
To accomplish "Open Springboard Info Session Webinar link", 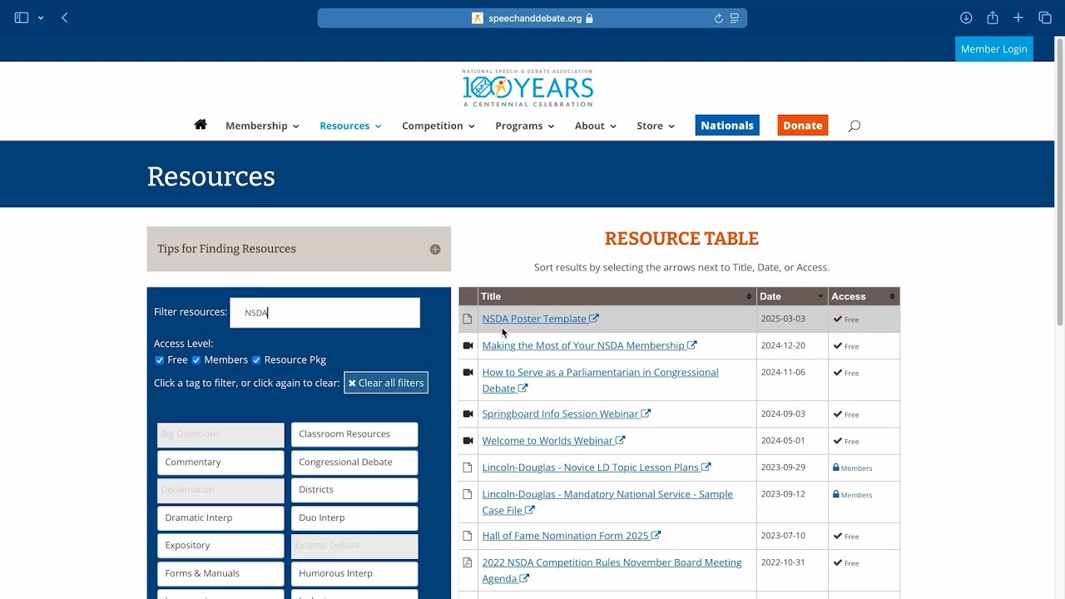I will [566, 413].
